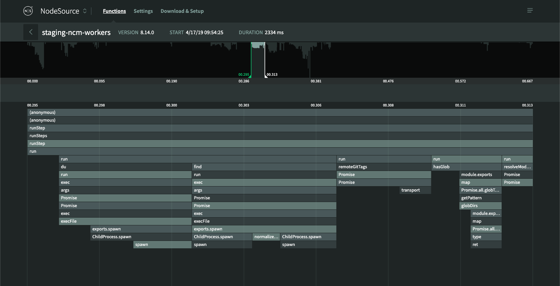Select the globDirs flame bar
Screen dimensions: 560x286
click(x=480, y=206)
